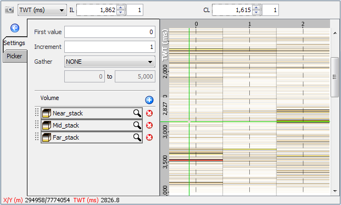This screenshot has height=205, width=341.
Task: Switch to the Settings tab
Action: point(14,43)
